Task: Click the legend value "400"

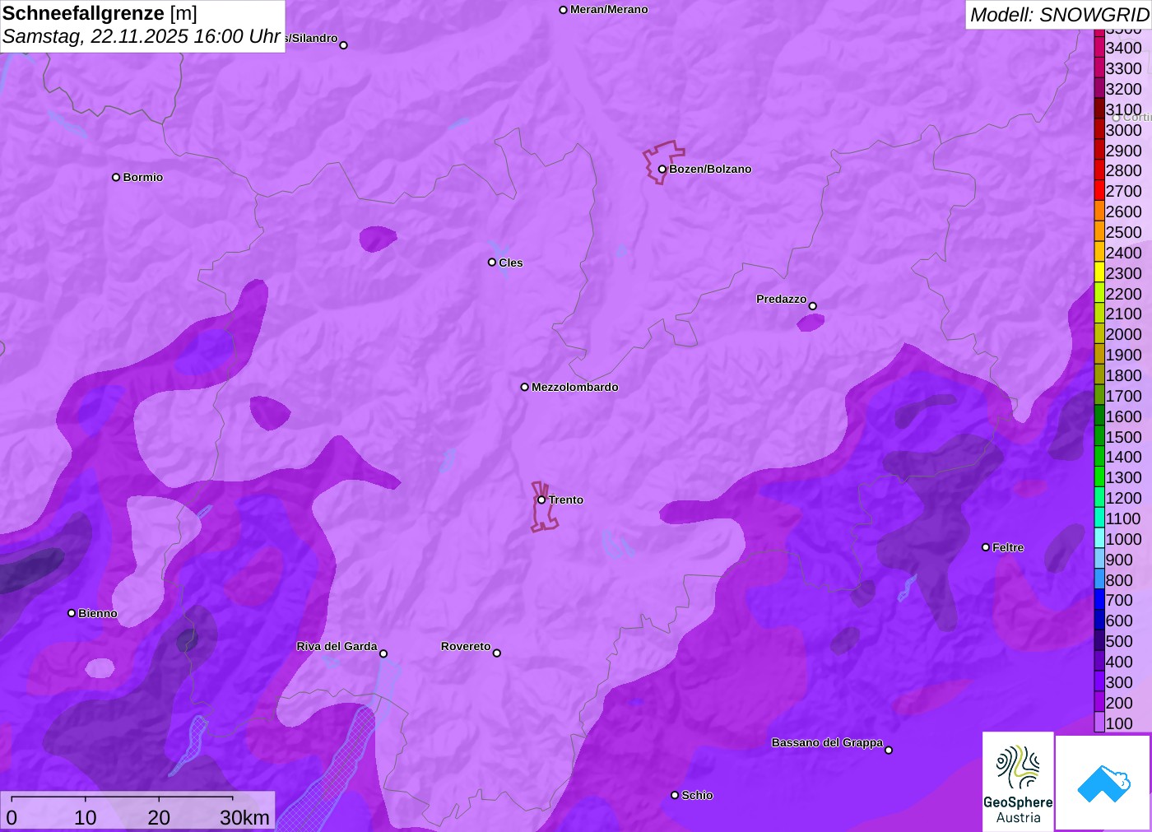Action: pos(1119,662)
